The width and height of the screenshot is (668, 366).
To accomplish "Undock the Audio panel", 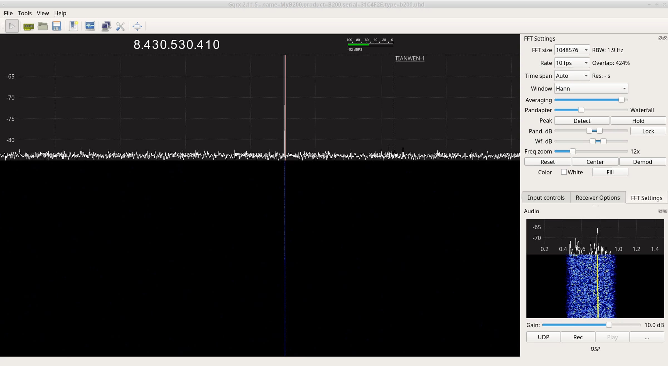I will [660, 211].
